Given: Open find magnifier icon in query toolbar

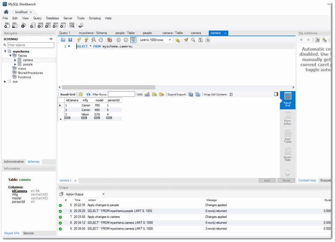Looking at the screenshot, I should 193,40.
